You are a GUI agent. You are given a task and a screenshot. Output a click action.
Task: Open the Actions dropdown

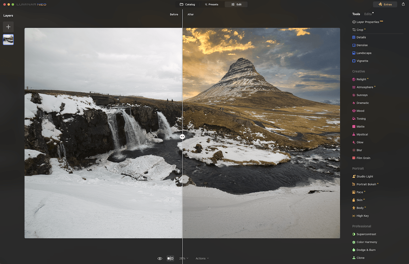[202, 258]
